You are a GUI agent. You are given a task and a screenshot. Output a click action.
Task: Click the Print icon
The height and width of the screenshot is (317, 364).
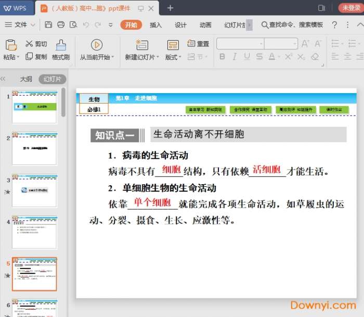point(61,25)
